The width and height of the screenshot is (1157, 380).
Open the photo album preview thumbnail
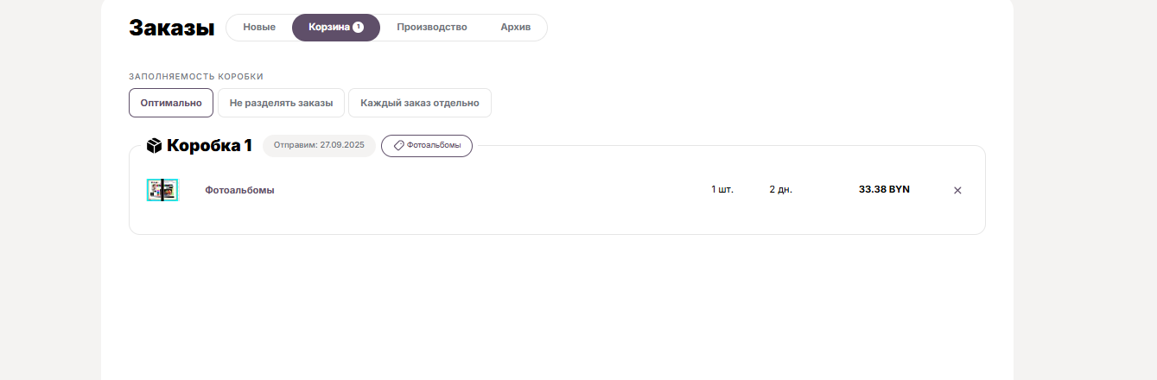point(162,190)
